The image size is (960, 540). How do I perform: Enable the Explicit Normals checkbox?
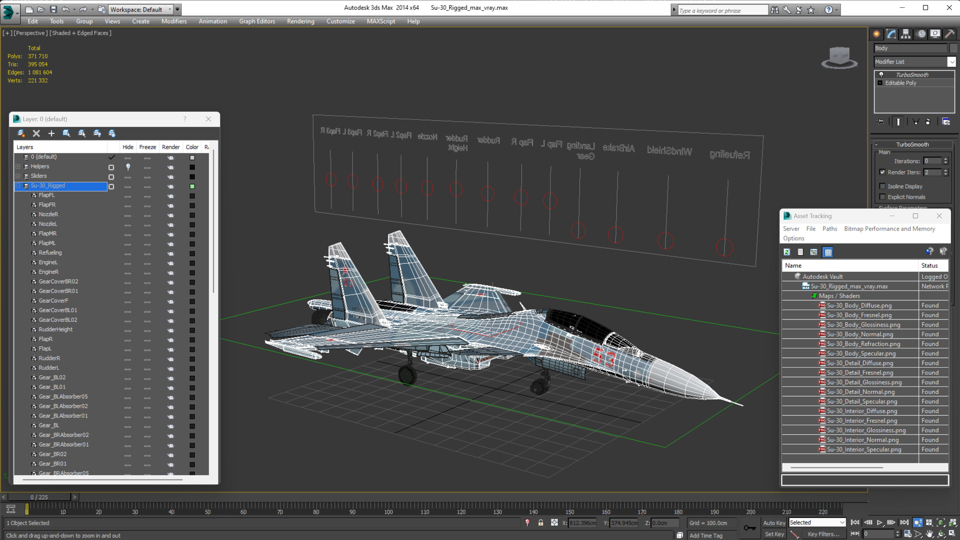(x=882, y=196)
